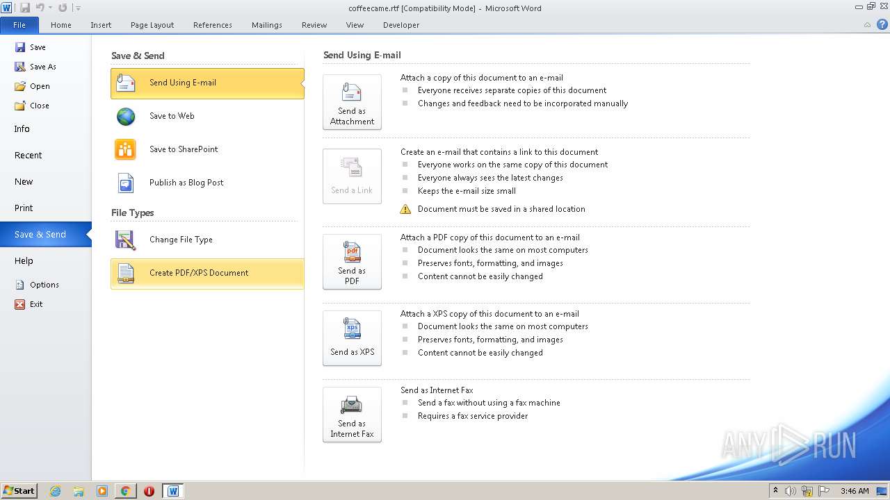Open the Recent documents section
Screen dimensions: 890x500
(28, 156)
